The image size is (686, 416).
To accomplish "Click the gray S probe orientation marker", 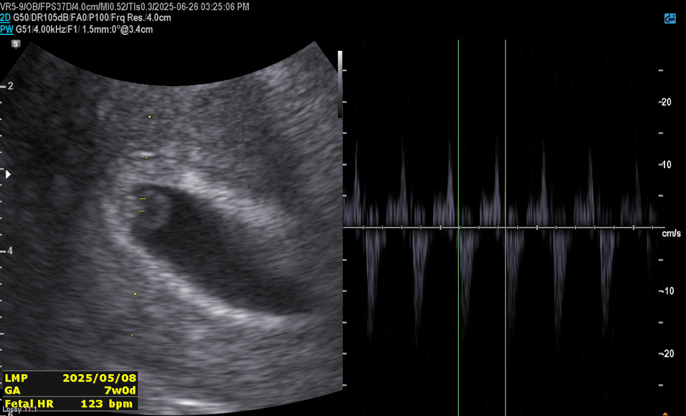I will click(16, 44).
